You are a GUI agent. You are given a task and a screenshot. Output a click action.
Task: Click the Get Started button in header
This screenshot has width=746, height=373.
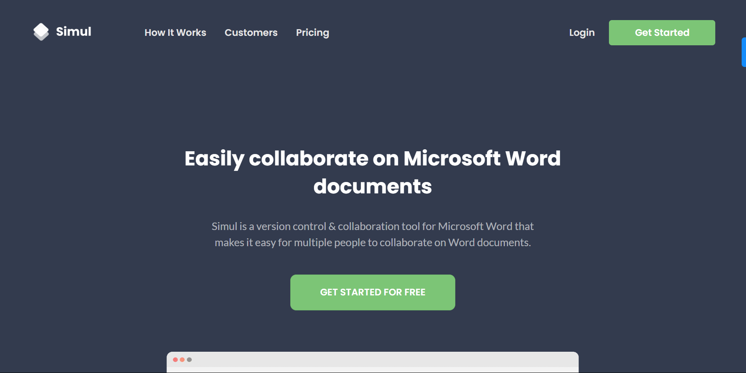click(662, 33)
